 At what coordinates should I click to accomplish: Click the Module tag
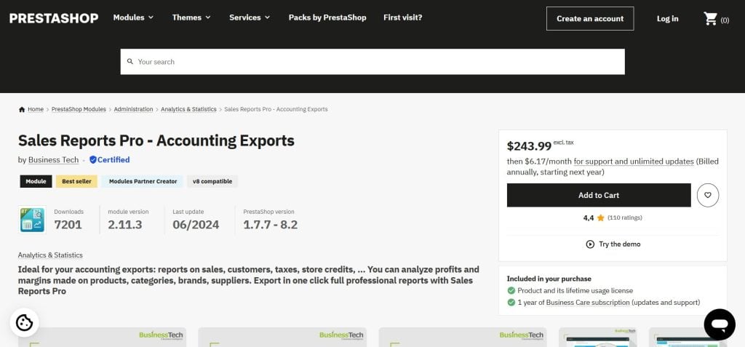click(36, 182)
